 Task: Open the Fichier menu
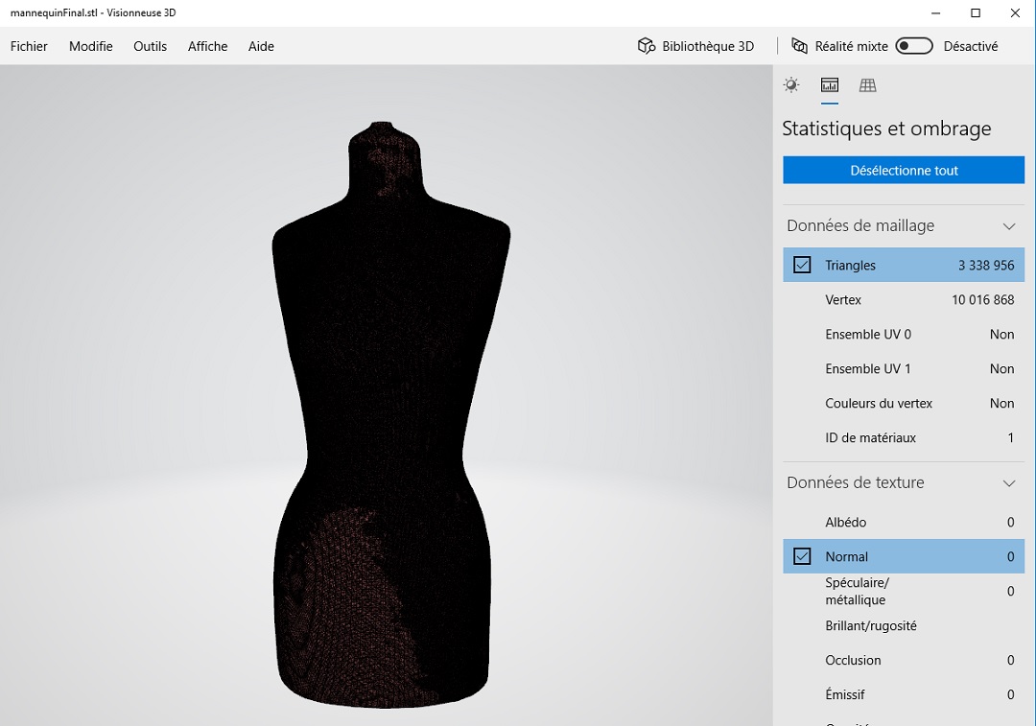pos(29,46)
